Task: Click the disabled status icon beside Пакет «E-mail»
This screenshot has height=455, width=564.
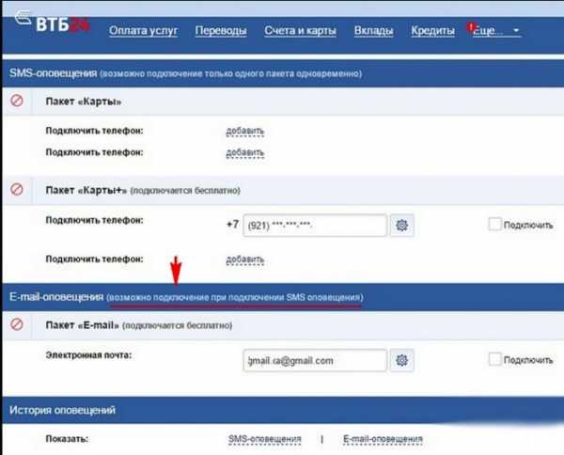Action: pos(16,324)
